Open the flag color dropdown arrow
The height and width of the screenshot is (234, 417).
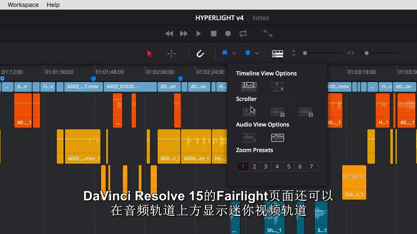click(234, 53)
